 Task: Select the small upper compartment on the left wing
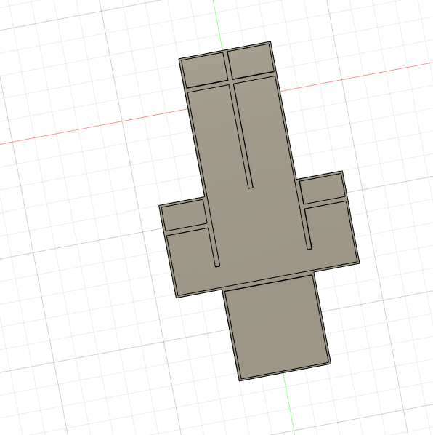tap(185, 215)
